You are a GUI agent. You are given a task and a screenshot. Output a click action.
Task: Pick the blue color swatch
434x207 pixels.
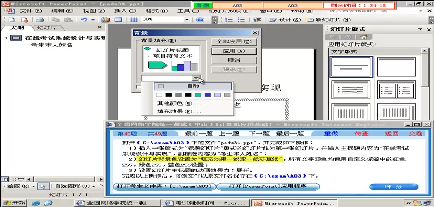click(208, 95)
